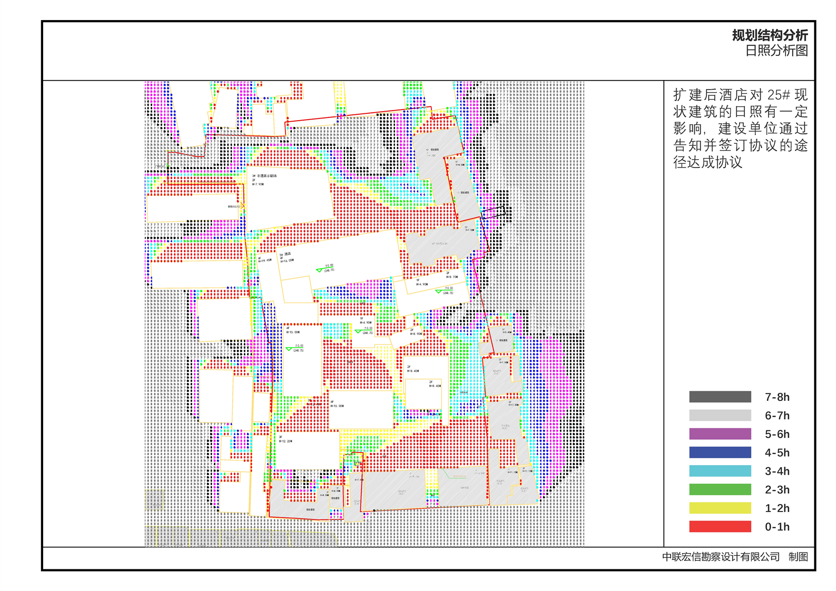
Task: Click the 中联宏信勘察设计有限公司 company name
Action: coord(720,557)
